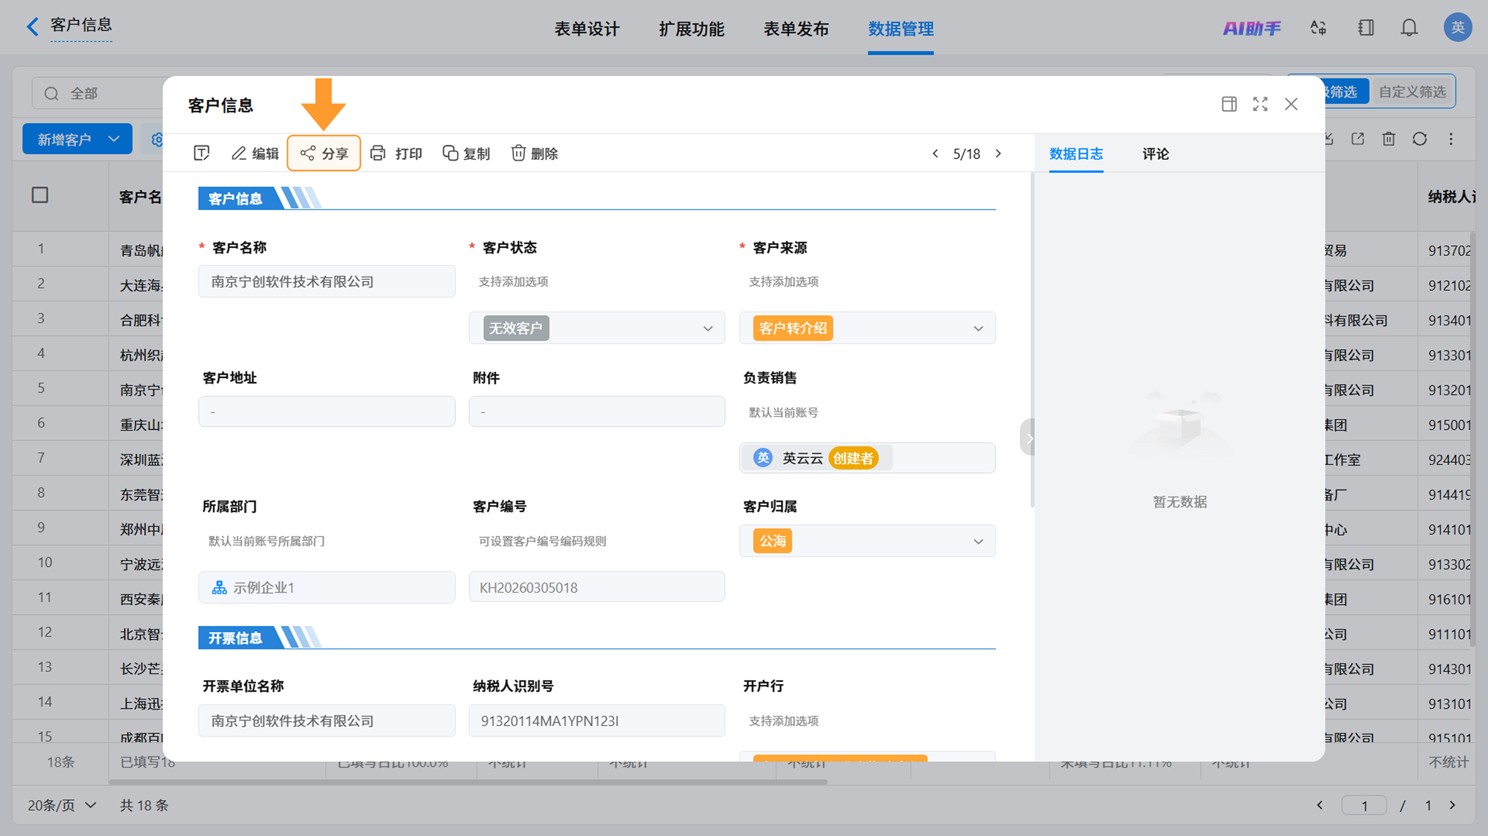Open the AI助手 assistant

point(1251,28)
